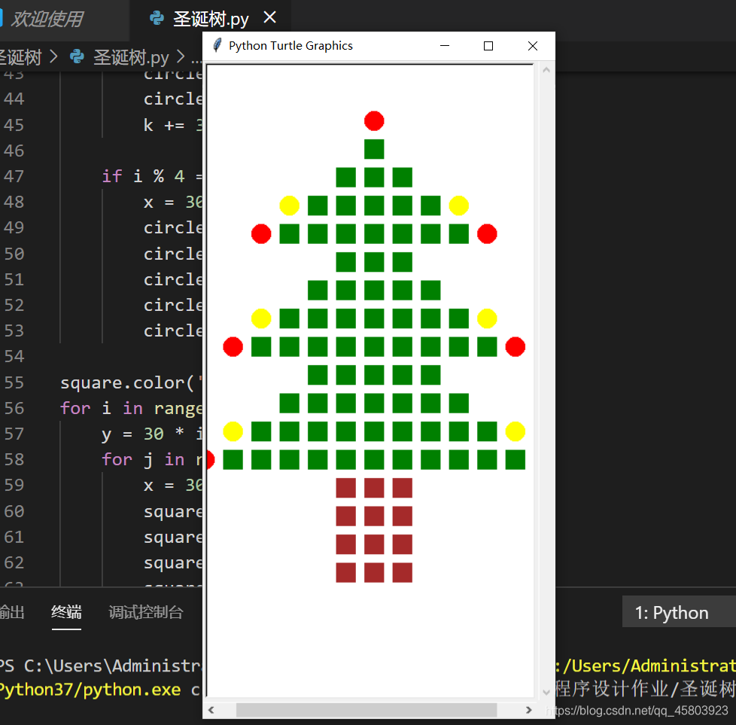Click the blog.csdn.net URL text
The width and height of the screenshot is (736, 725).
[637, 711]
